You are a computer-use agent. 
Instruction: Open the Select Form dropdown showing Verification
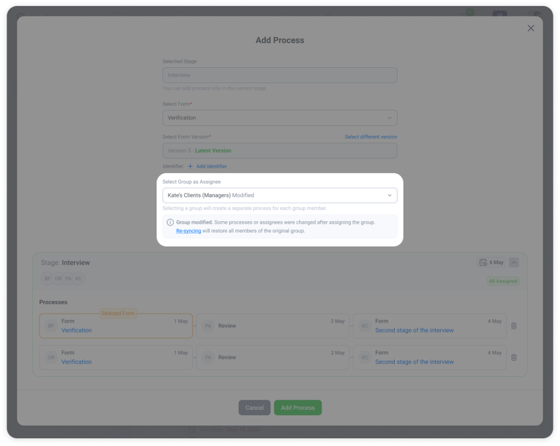click(279, 118)
